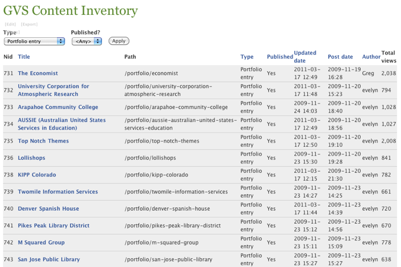Select the path /portfolio/top-notch-themes
This screenshot has width=401, height=267.
(161, 141)
